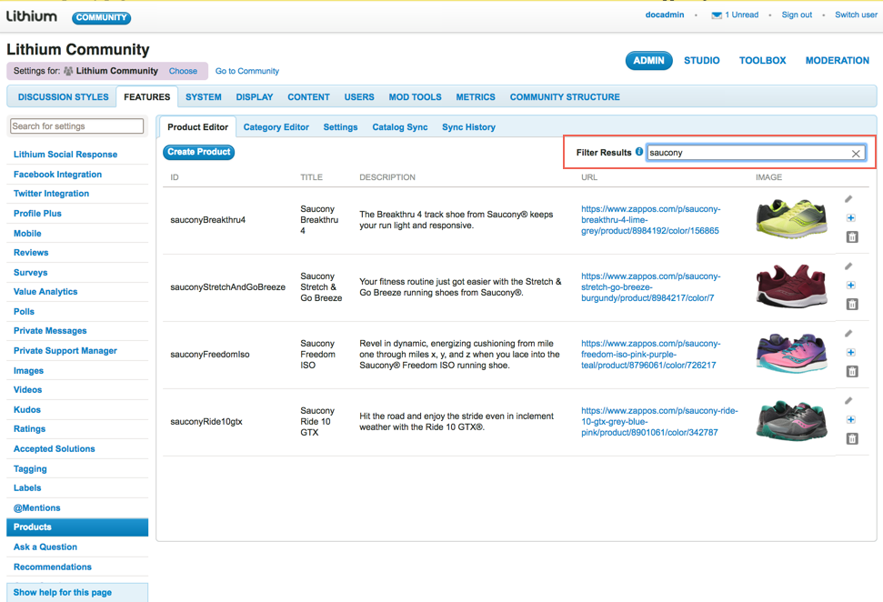883x602 pixels.
Task: Open the Saucony Freedom ISO shoe thumbnail
Action: tap(792, 353)
